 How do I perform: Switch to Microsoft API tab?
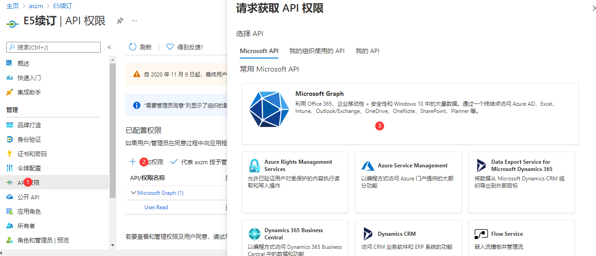tap(259, 51)
